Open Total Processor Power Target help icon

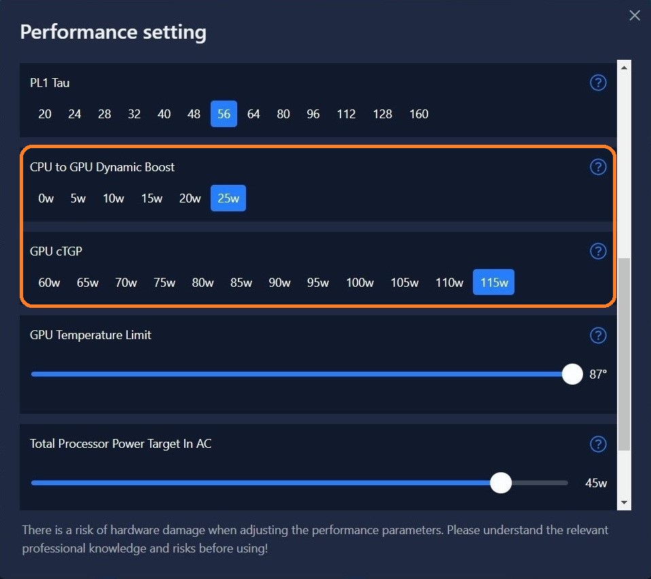coord(598,444)
